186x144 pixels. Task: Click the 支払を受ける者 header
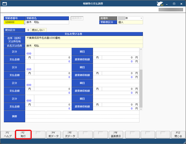(x=73, y=34)
